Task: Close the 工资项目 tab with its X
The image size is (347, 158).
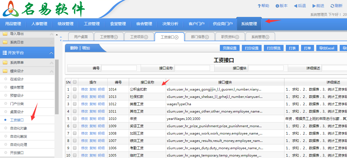Action: [146, 37]
